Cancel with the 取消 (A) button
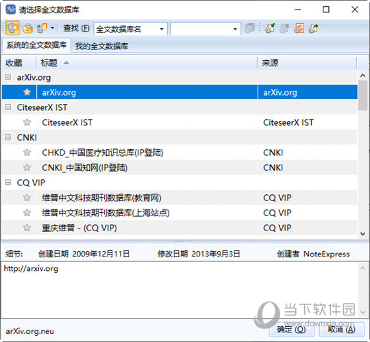 (x=341, y=329)
